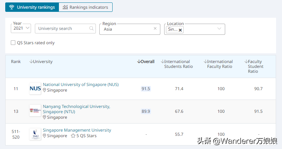Select the University rankings tab
Viewport: 282px width, 149px height.
(32, 7)
